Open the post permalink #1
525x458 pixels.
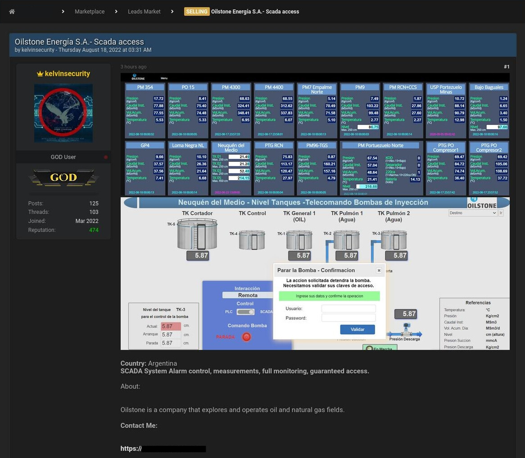click(x=507, y=67)
